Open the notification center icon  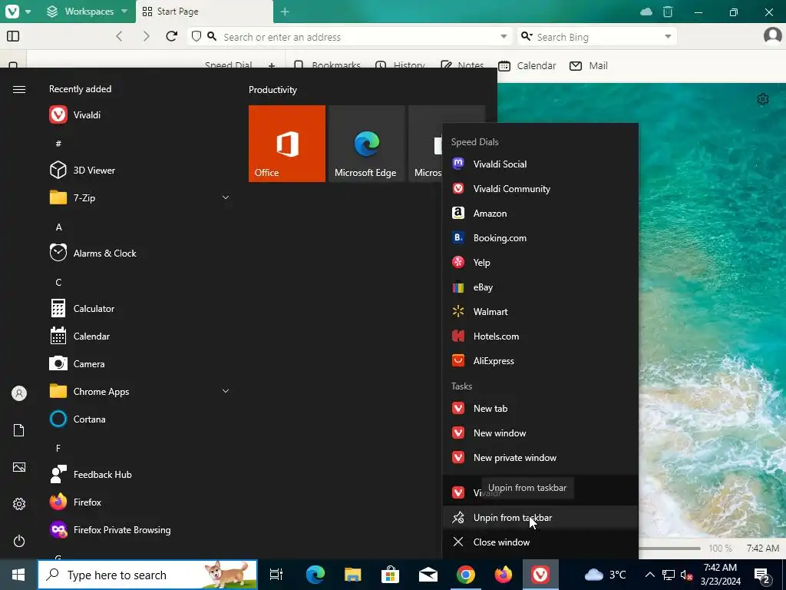[x=762, y=575]
